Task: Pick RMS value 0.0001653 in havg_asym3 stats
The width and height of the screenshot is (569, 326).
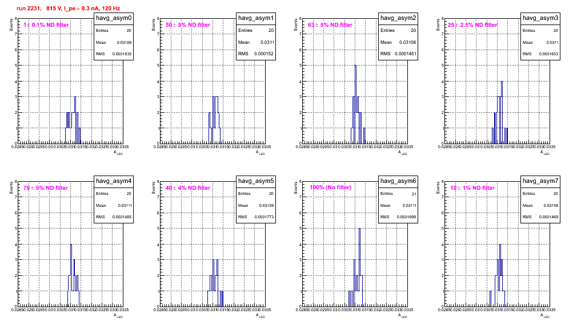Action: [x=548, y=54]
